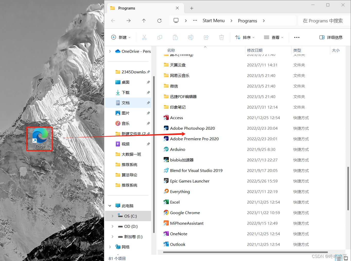This screenshot has height=261, width=351.
Task: Select the 迅捷PDF编辑器 folder row
Action: coord(251,97)
